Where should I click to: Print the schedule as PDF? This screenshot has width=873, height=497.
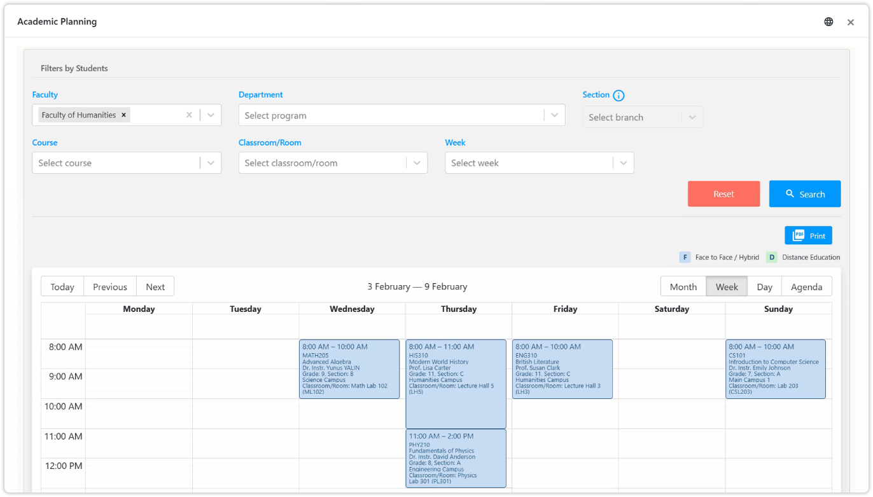pyautogui.click(x=808, y=235)
